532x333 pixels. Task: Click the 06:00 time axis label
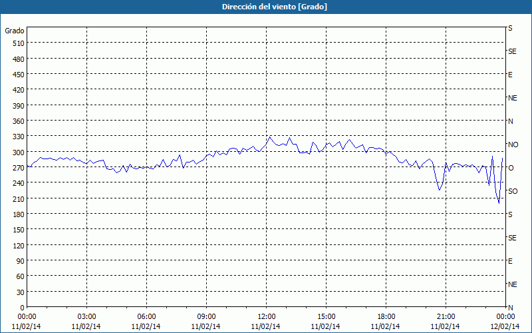click(x=146, y=317)
